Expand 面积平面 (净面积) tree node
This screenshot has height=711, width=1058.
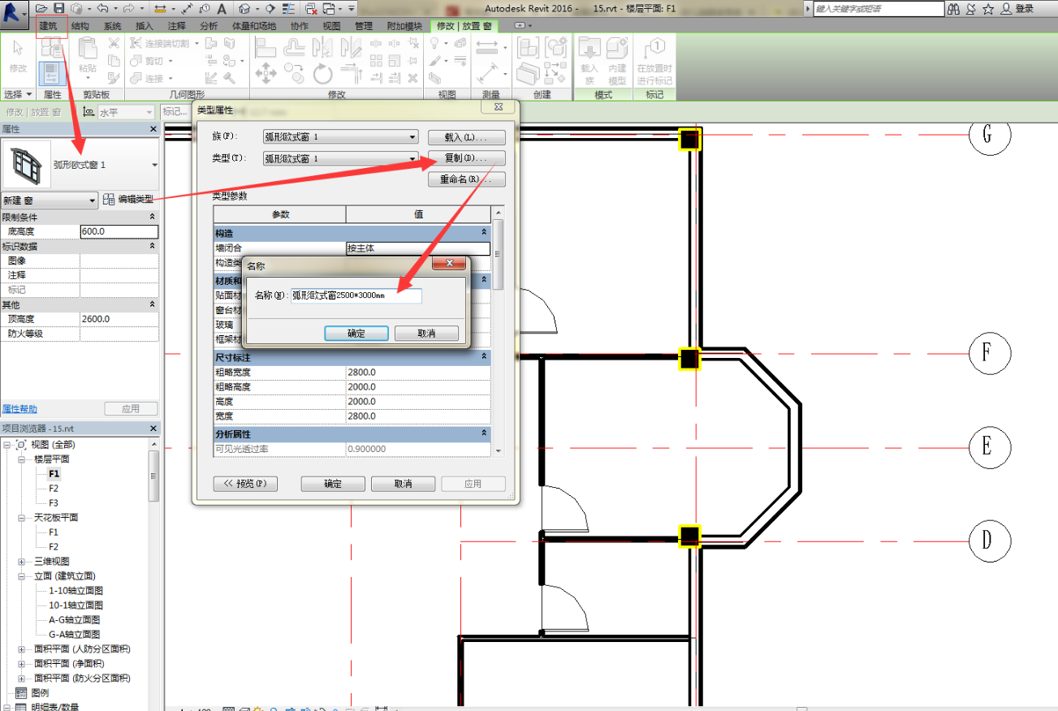(x=22, y=663)
